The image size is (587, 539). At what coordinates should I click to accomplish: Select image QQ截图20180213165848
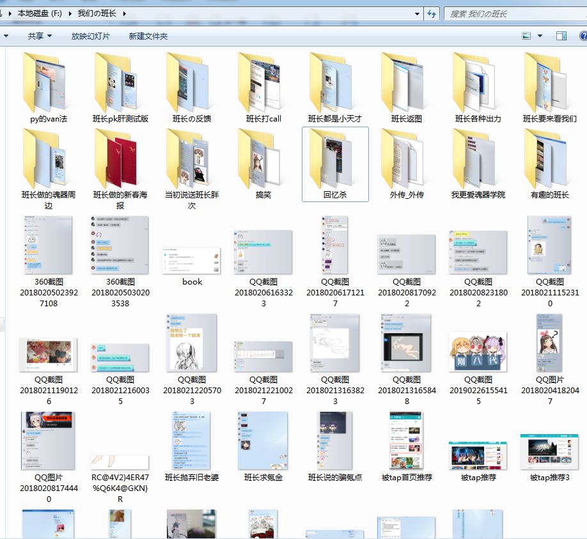click(x=407, y=359)
